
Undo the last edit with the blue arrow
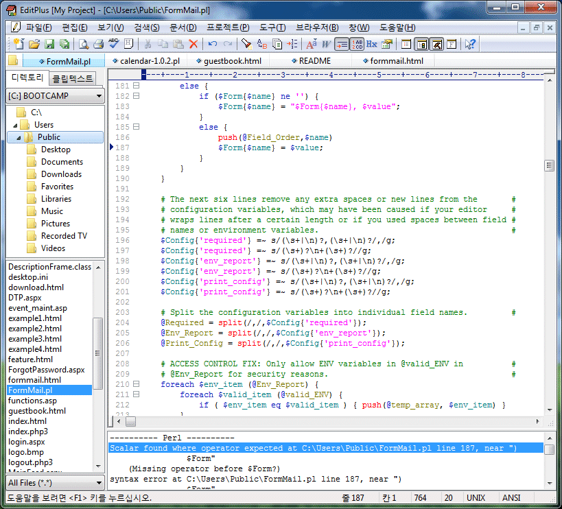[x=213, y=44]
